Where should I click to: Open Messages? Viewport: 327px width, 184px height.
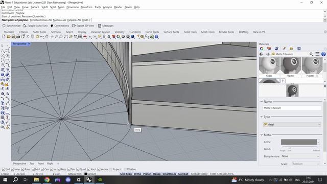106,26
